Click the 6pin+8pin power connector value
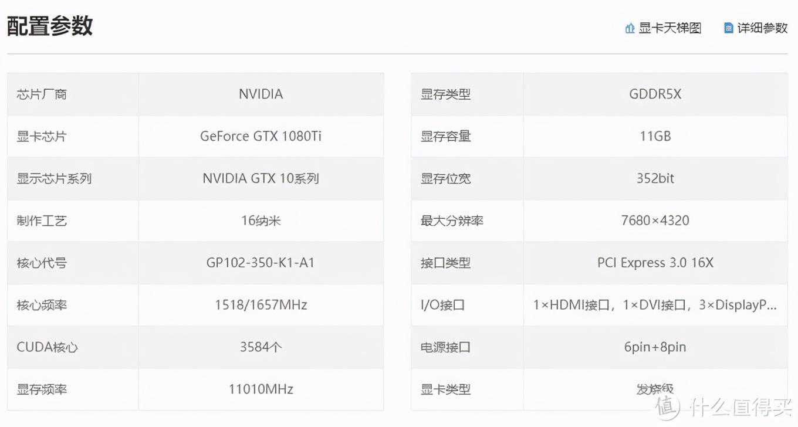This screenshot has height=427, width=798. (x=655, y=347)
